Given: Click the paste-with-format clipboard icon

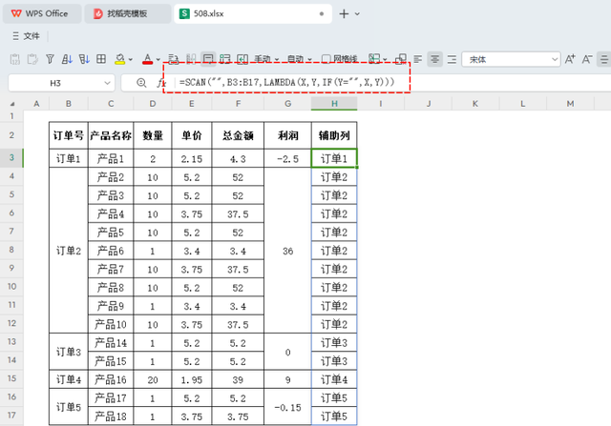Looking at the screenshot, I should tap(32, 59).
